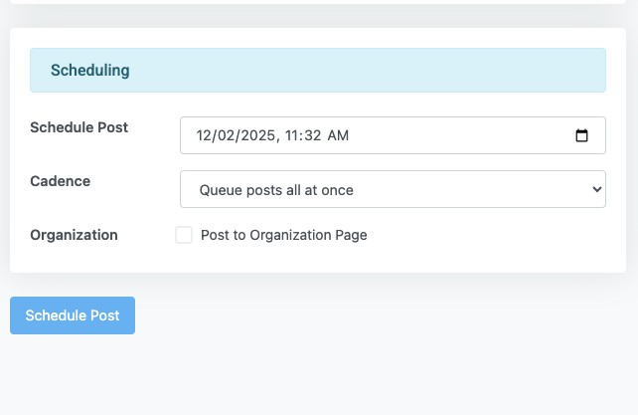Tick the Post to Organization Page checkbox
Viewport: 638px width, 415px height.
coord(184,235)
